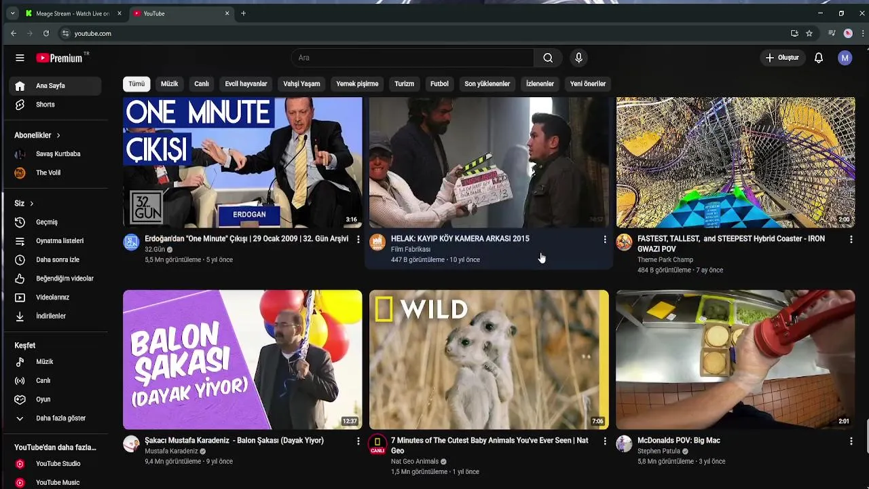Click the Stephen Patula channel name
The image size is (869, 489).
point(659,451)
